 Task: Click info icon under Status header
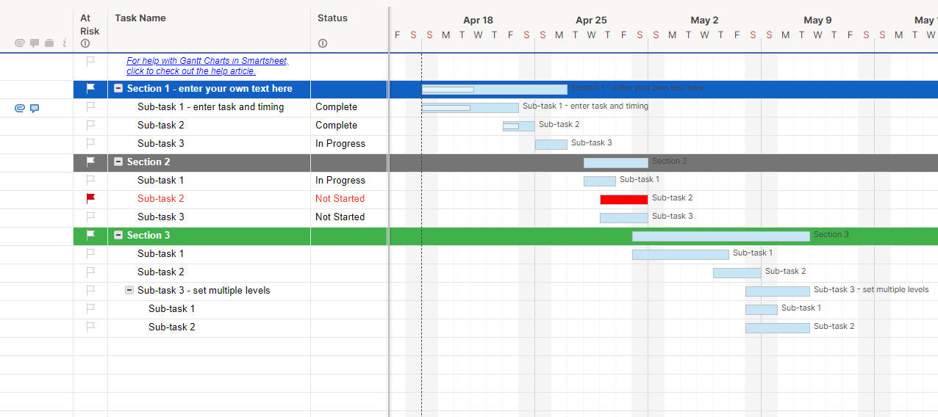point(322,43)
